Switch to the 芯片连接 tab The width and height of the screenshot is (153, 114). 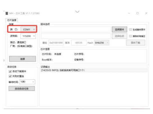(x=12, y=20)
